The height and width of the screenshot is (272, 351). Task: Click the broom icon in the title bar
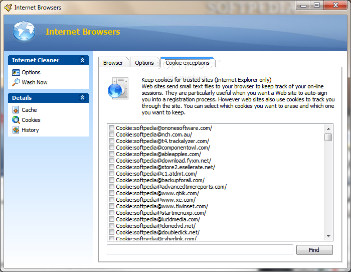9,8
